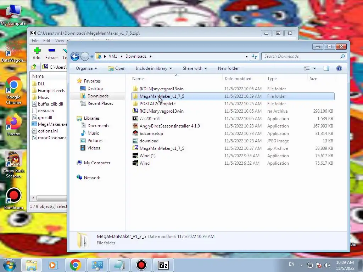Image resolution: width=363 pixels, height=272 pixels.
Task: Open 7-Zip from the taskbar
Action: coord(163,265)
